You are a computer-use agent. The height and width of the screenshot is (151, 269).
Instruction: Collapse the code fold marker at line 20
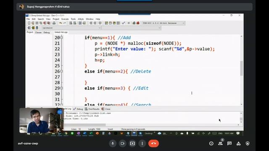pyautogui.click(x=62, y=37)
